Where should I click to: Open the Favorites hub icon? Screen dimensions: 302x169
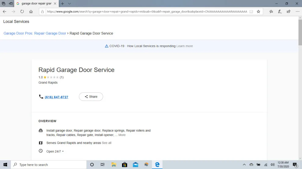tap(271, 12)
